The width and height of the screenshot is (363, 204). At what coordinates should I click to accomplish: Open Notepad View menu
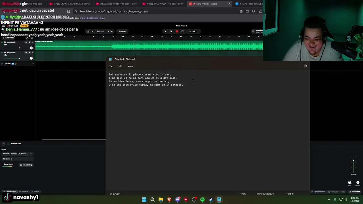[130, 66]
